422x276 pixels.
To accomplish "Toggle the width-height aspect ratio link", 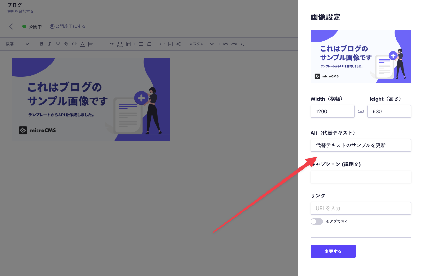I will pyautogui.click(x=361, y=111).
